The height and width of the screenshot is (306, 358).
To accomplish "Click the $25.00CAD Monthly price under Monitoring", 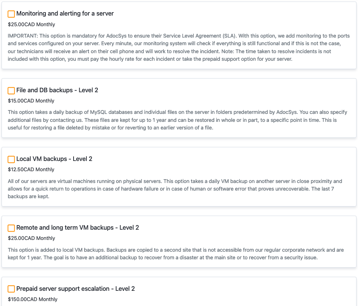I will point(31,25).
